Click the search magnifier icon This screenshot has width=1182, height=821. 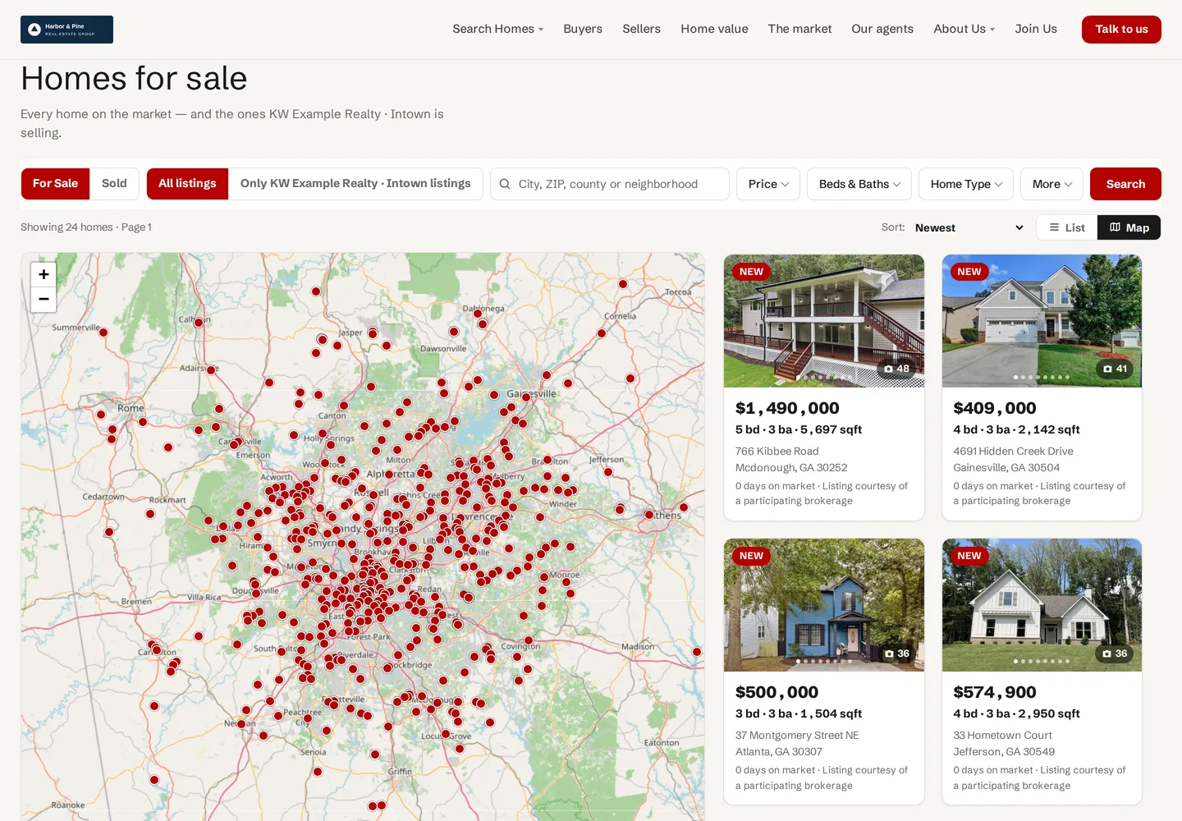point(505,184)
